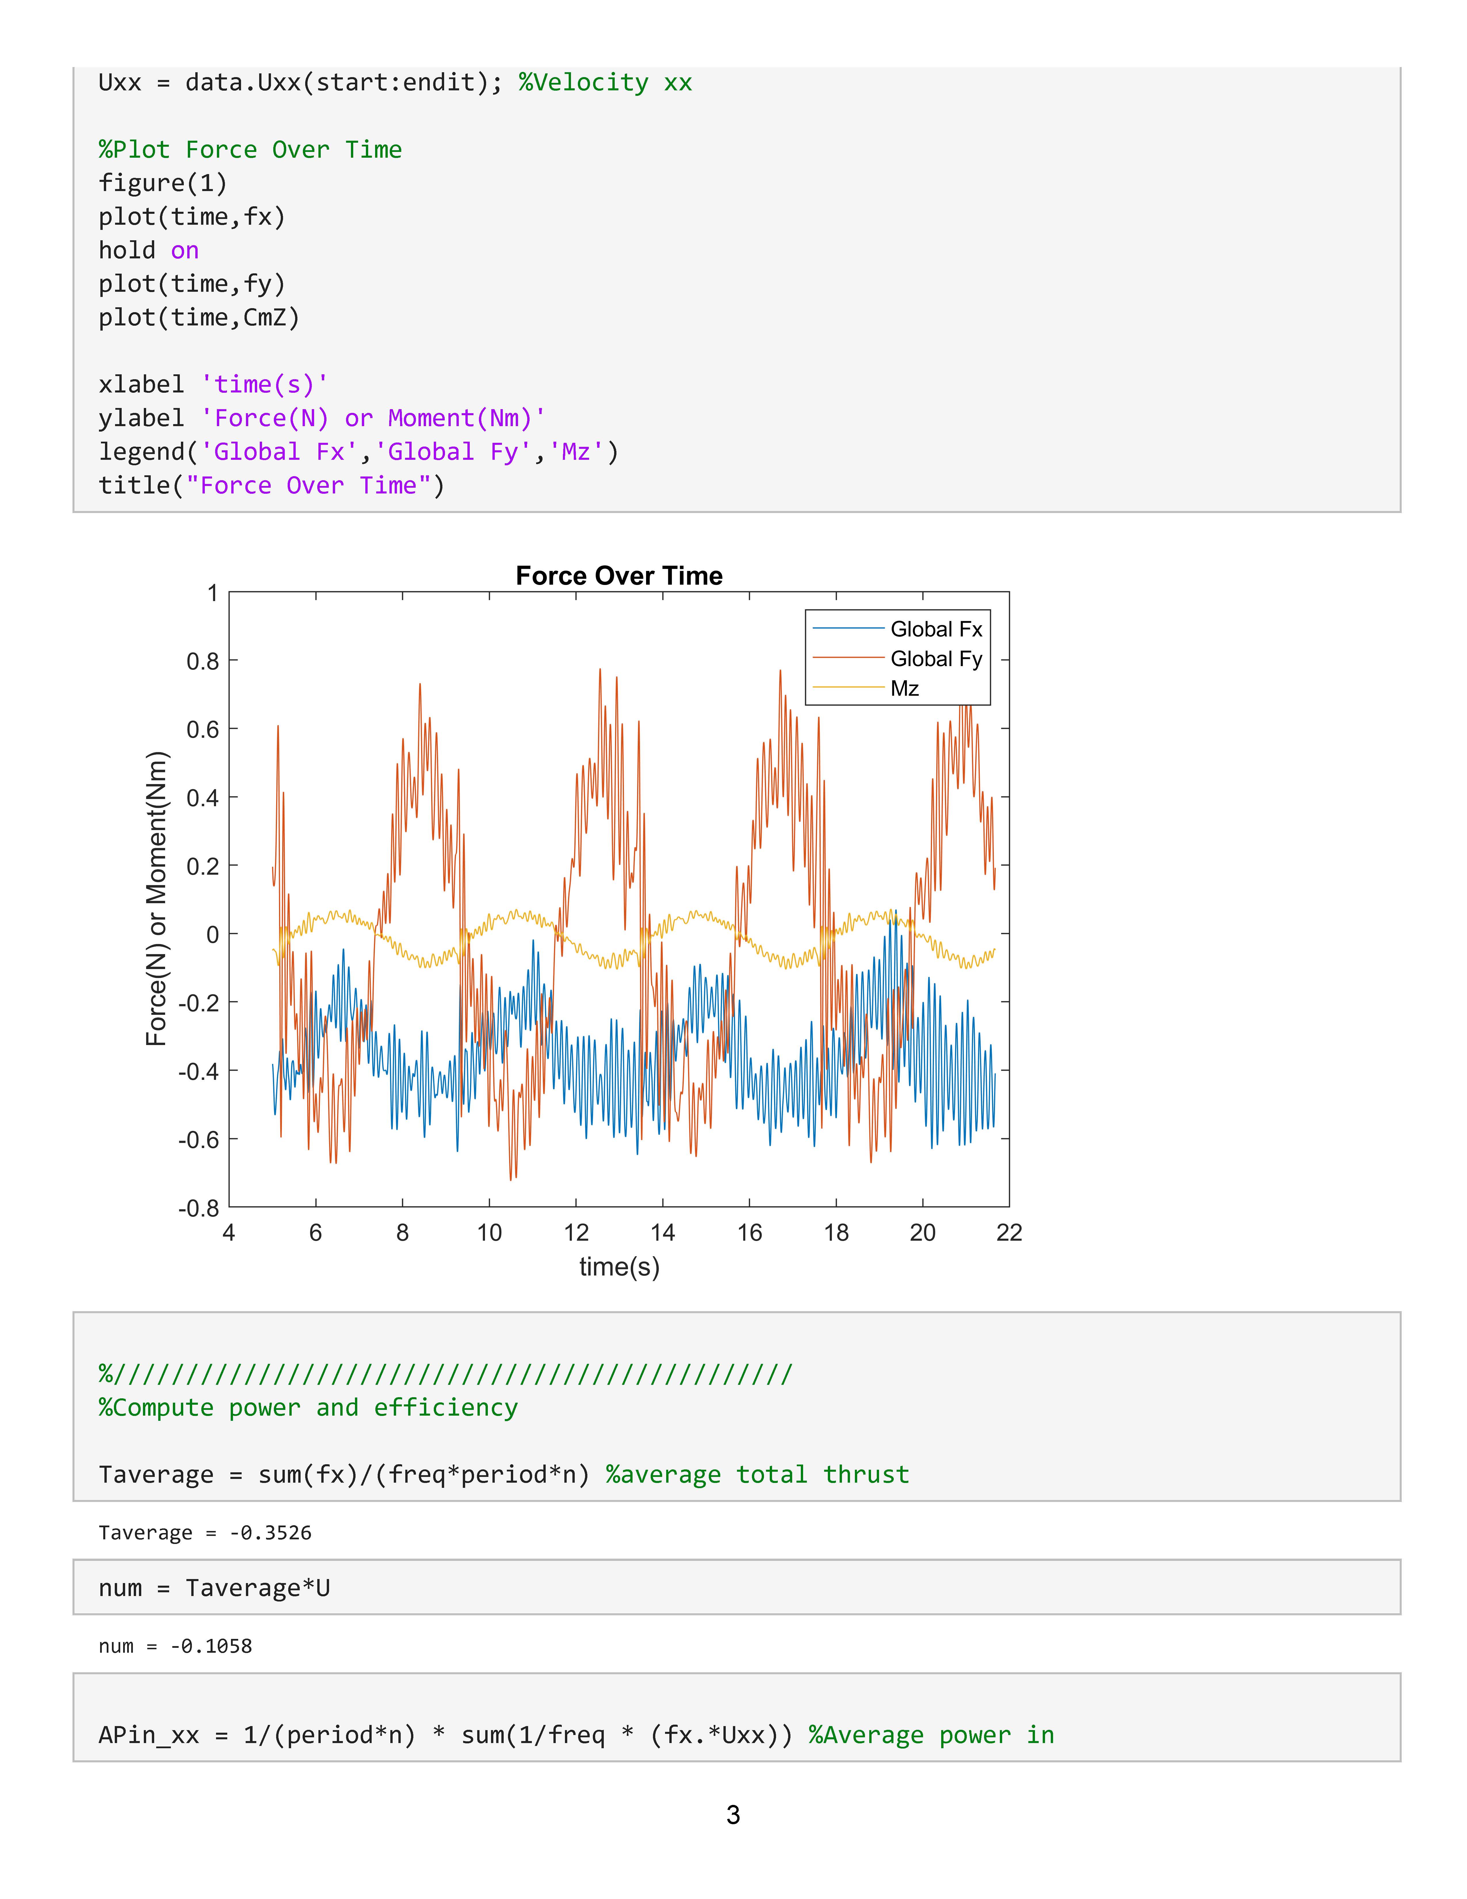Select the code line starting with 'APin_xx ='
This screenshot has width=1467, height=1899.
point(446,1736)
